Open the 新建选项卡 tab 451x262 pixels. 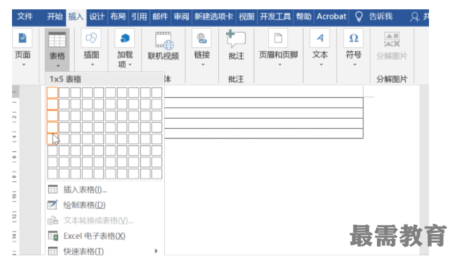click(x=213, y=17)
